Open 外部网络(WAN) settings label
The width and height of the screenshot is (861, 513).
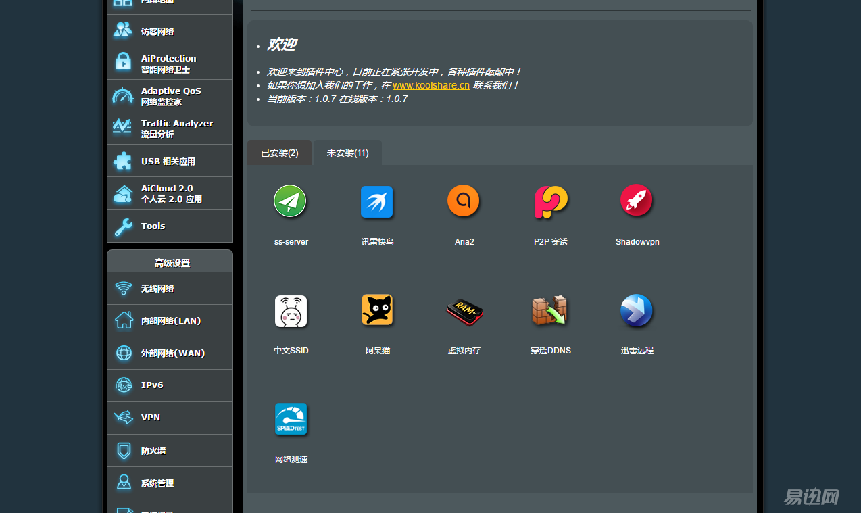173,353
